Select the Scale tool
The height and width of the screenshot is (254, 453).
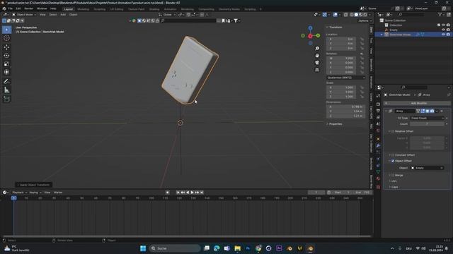[6, 64]
